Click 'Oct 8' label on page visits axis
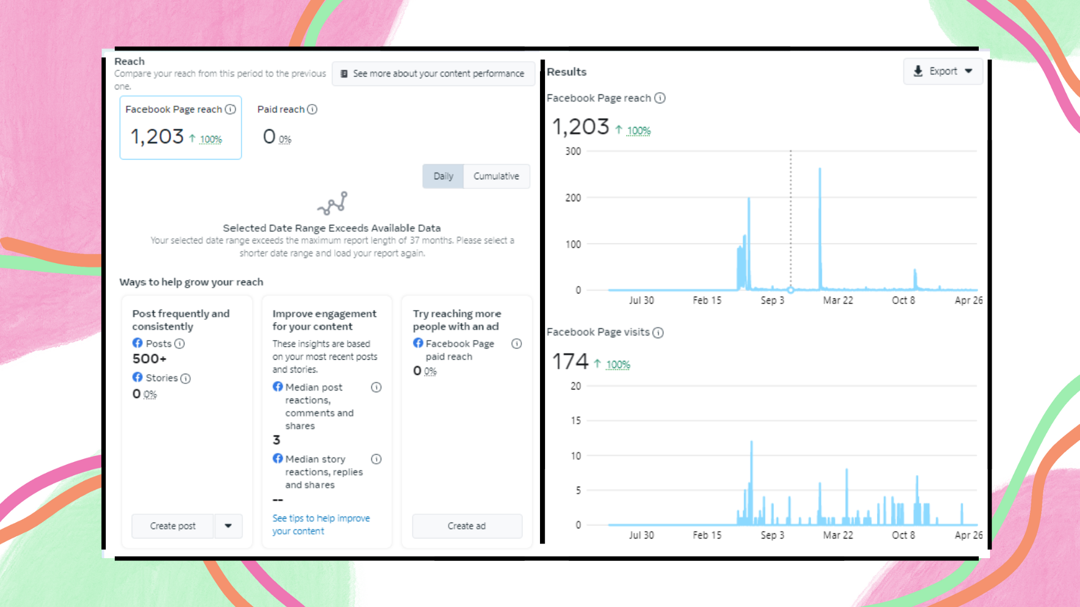This screenshot has height=607, width=1080. 903,535
